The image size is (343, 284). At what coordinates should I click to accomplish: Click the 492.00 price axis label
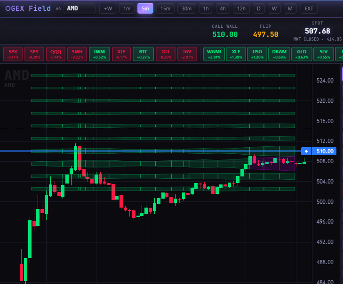pyautogui.click(x=325, y=242)
